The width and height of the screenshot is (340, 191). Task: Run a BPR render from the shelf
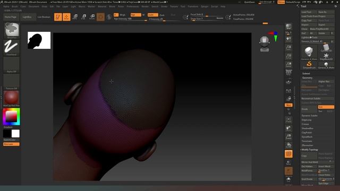pyautogui.click(x=288, y=27)
